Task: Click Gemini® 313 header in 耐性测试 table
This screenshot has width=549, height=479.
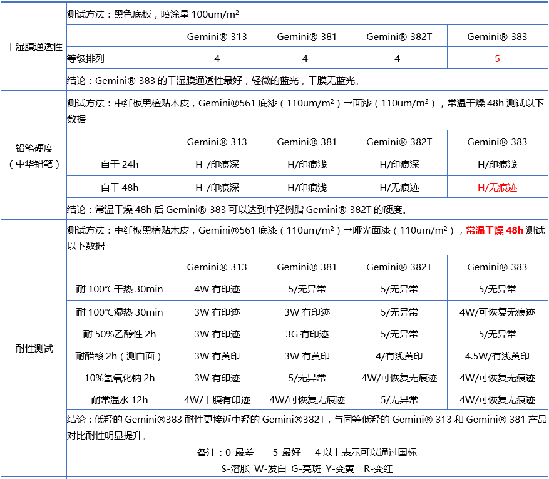Action: tap(217, 267)
